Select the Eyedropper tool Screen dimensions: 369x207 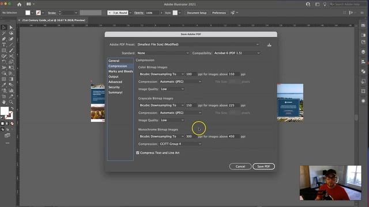point(4,85)
